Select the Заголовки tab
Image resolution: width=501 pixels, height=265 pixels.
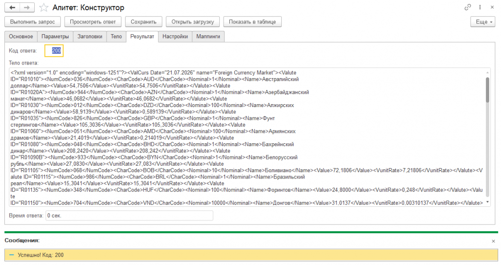click(x=90, y=36)
